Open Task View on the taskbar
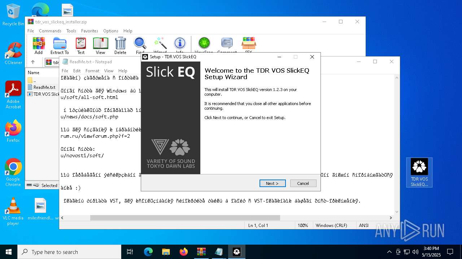Screen dimensions: 462x259 coord(130,252)
